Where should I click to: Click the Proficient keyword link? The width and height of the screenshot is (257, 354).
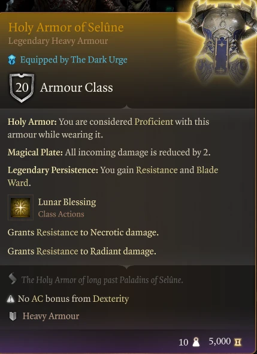(x=154, y=122)
